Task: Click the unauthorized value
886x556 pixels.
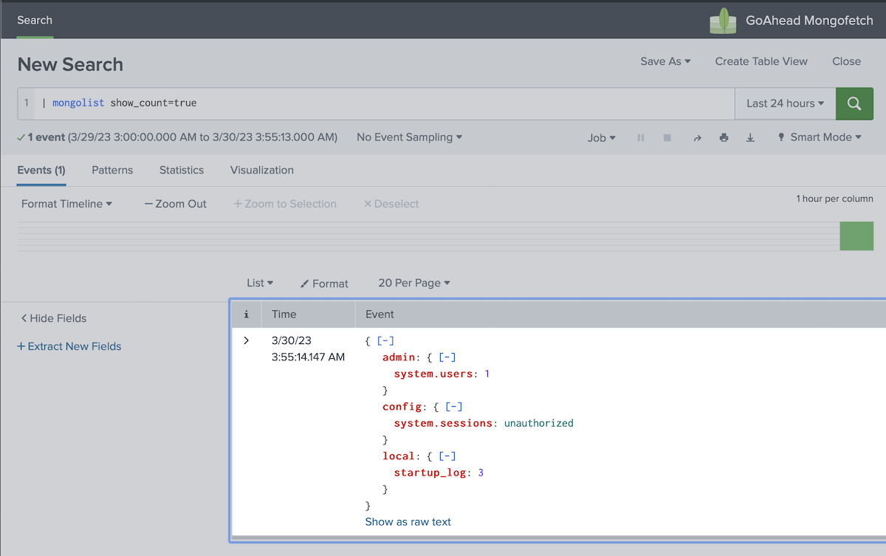Action: (538, 423)
